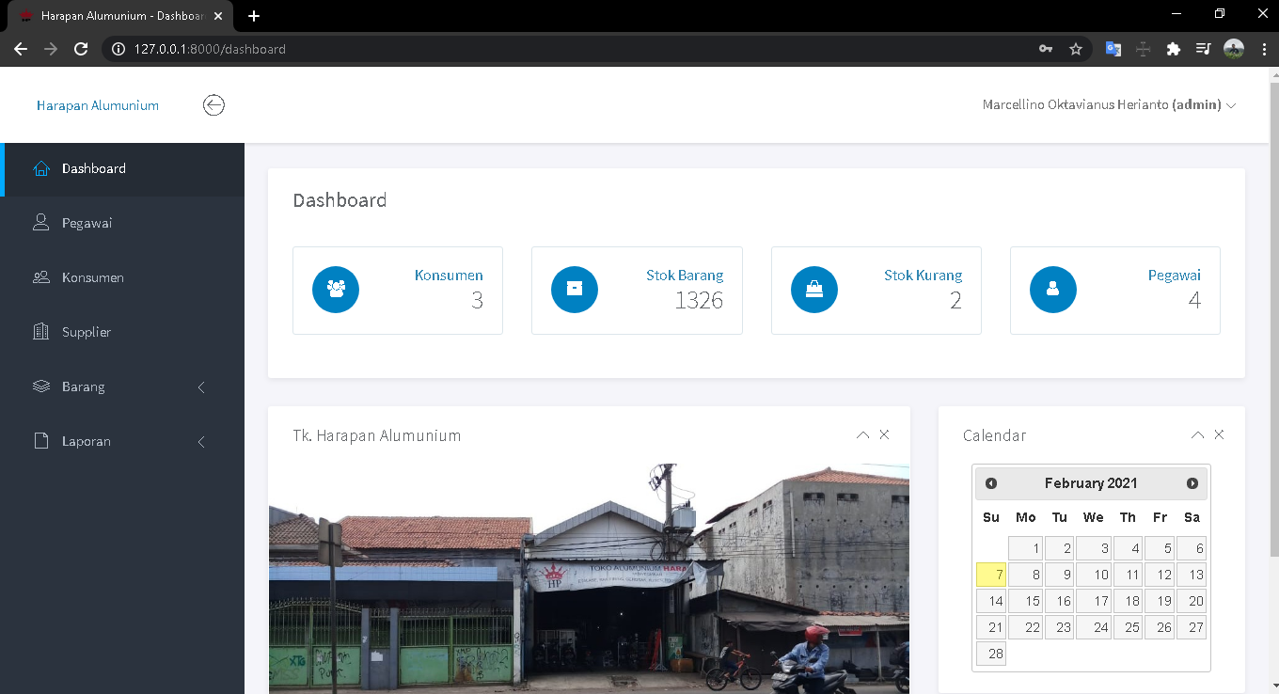The height and width of the screenshot is (694, 1279).
Task: Expand the Barang submenu
Action: 122,386
